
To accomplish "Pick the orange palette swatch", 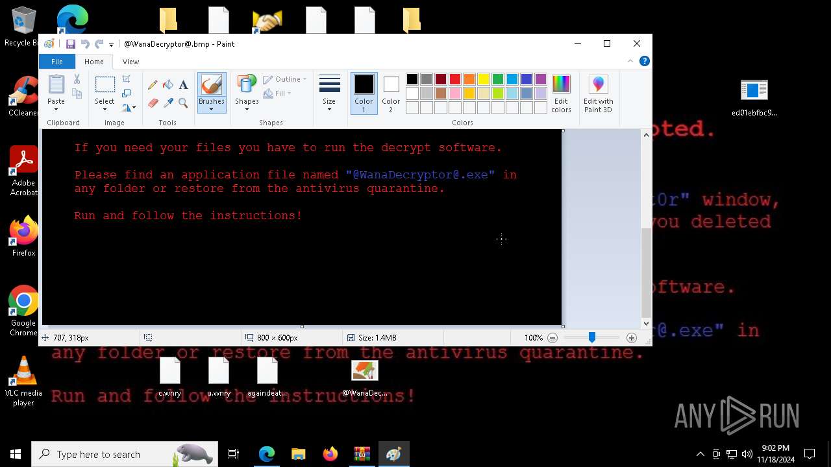I will 469,79.
